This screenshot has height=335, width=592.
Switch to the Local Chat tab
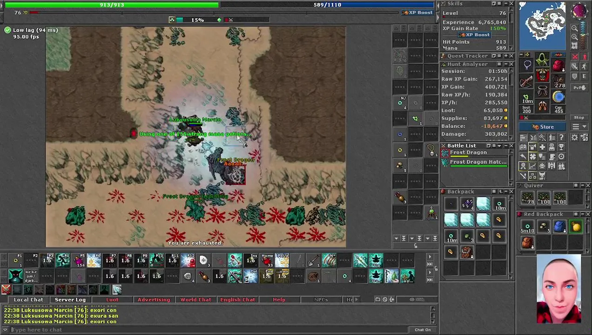coord(28,300)
